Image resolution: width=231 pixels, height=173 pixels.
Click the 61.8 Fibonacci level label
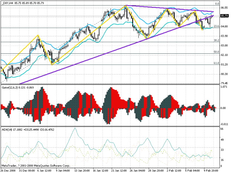pos(216,63)
